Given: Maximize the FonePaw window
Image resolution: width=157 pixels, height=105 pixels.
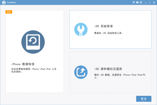Looking at the screenshot, I should coord(150,3).
